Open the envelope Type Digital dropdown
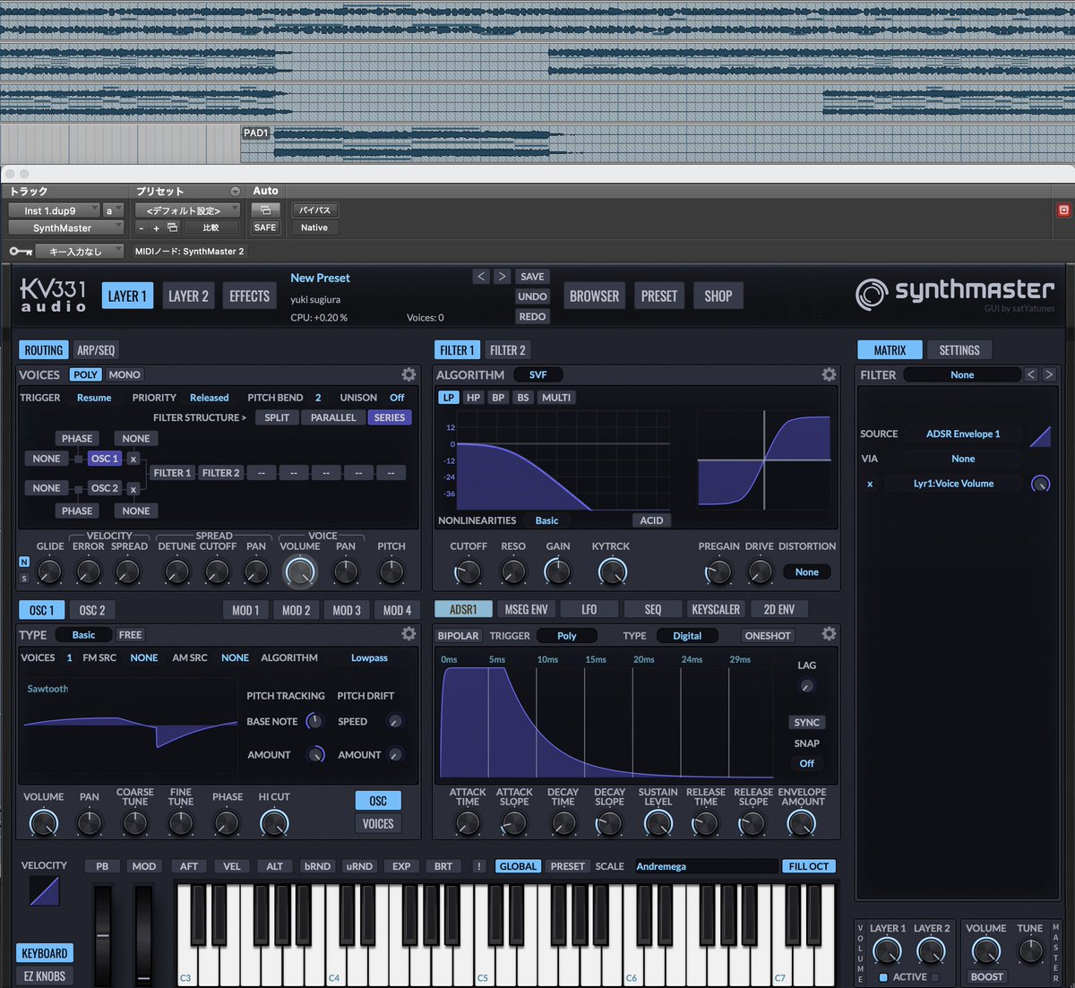1075x988 pixels. point(687,635)
